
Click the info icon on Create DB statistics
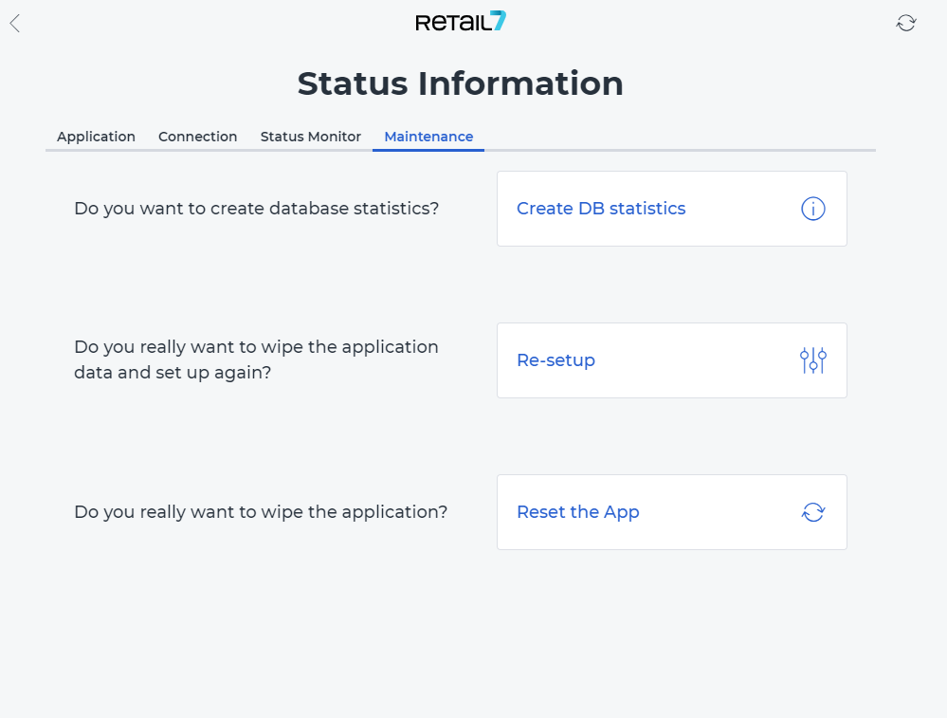pos(813,209)
